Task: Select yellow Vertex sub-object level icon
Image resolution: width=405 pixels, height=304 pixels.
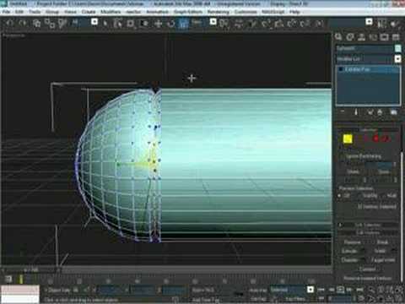Action: [x=348, y=138]
